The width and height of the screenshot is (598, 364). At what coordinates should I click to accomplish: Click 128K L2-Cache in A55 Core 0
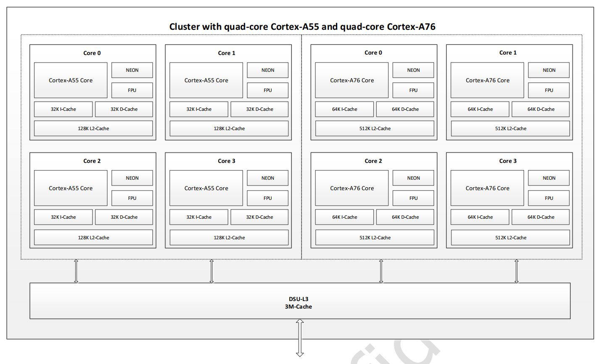[93, 128]
